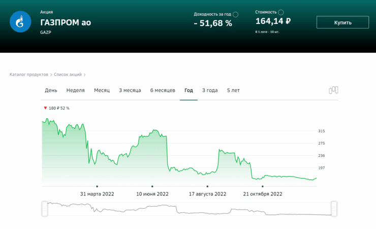Viewport: 376px width, 229px height.
Task: Click the 275 y-axis label
Action: [x=321, y=144]
